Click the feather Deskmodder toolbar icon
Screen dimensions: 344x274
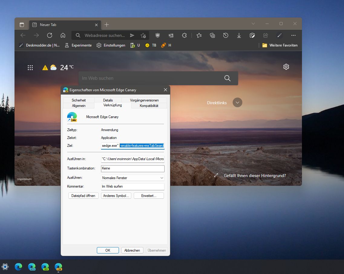tap(279, 35)
